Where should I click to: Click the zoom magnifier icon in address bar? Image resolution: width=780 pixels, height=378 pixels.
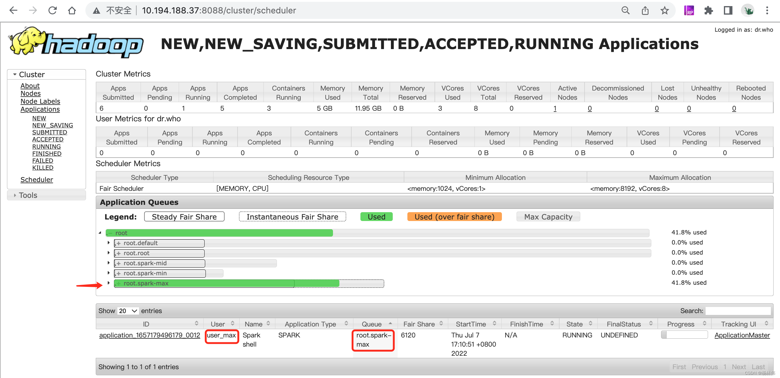625,10
